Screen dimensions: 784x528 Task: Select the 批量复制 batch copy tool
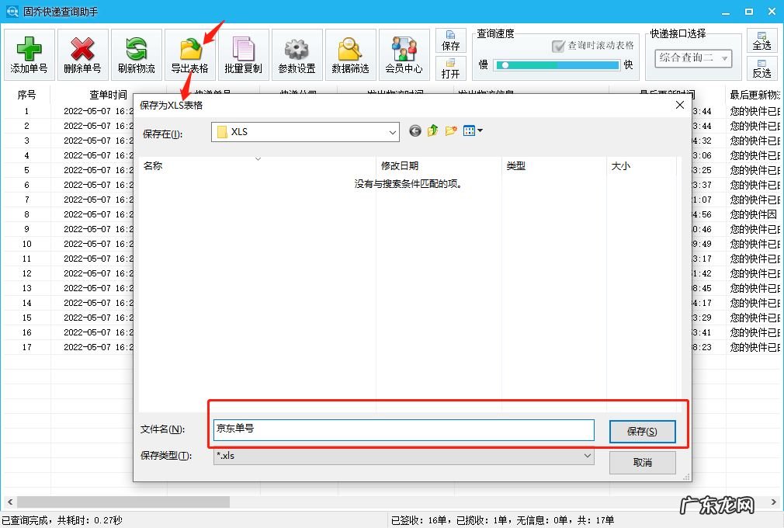click(x=243, y=54)
